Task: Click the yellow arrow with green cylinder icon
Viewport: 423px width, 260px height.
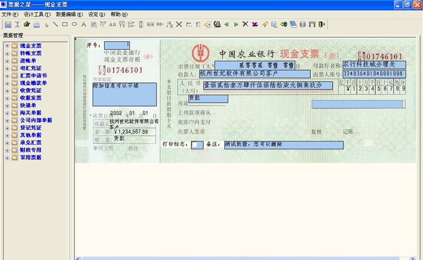Action: coord(283,24)
